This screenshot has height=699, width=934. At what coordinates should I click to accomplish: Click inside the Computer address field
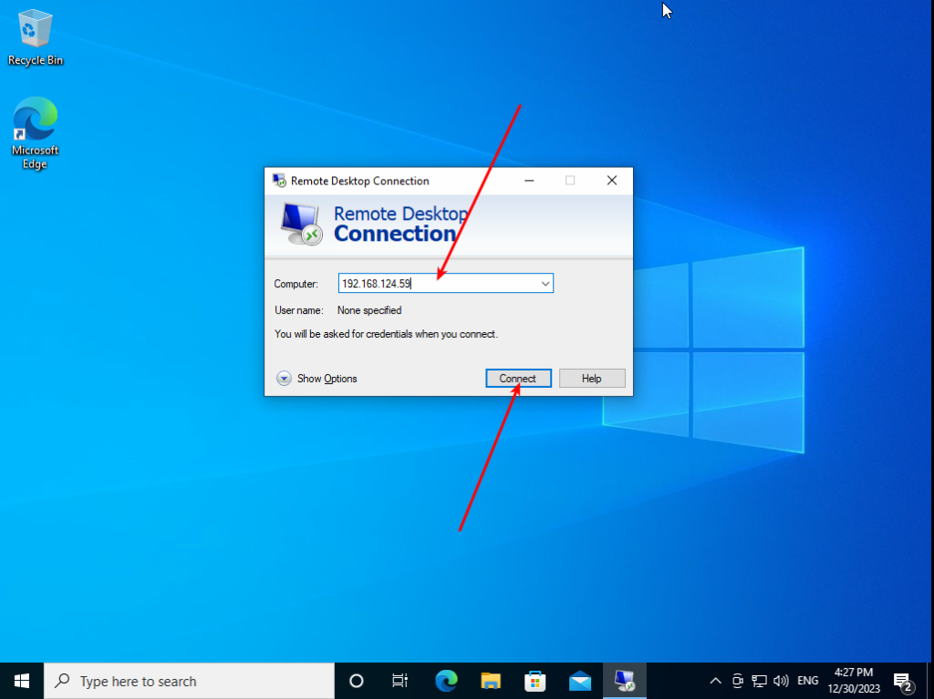[438, 284]
